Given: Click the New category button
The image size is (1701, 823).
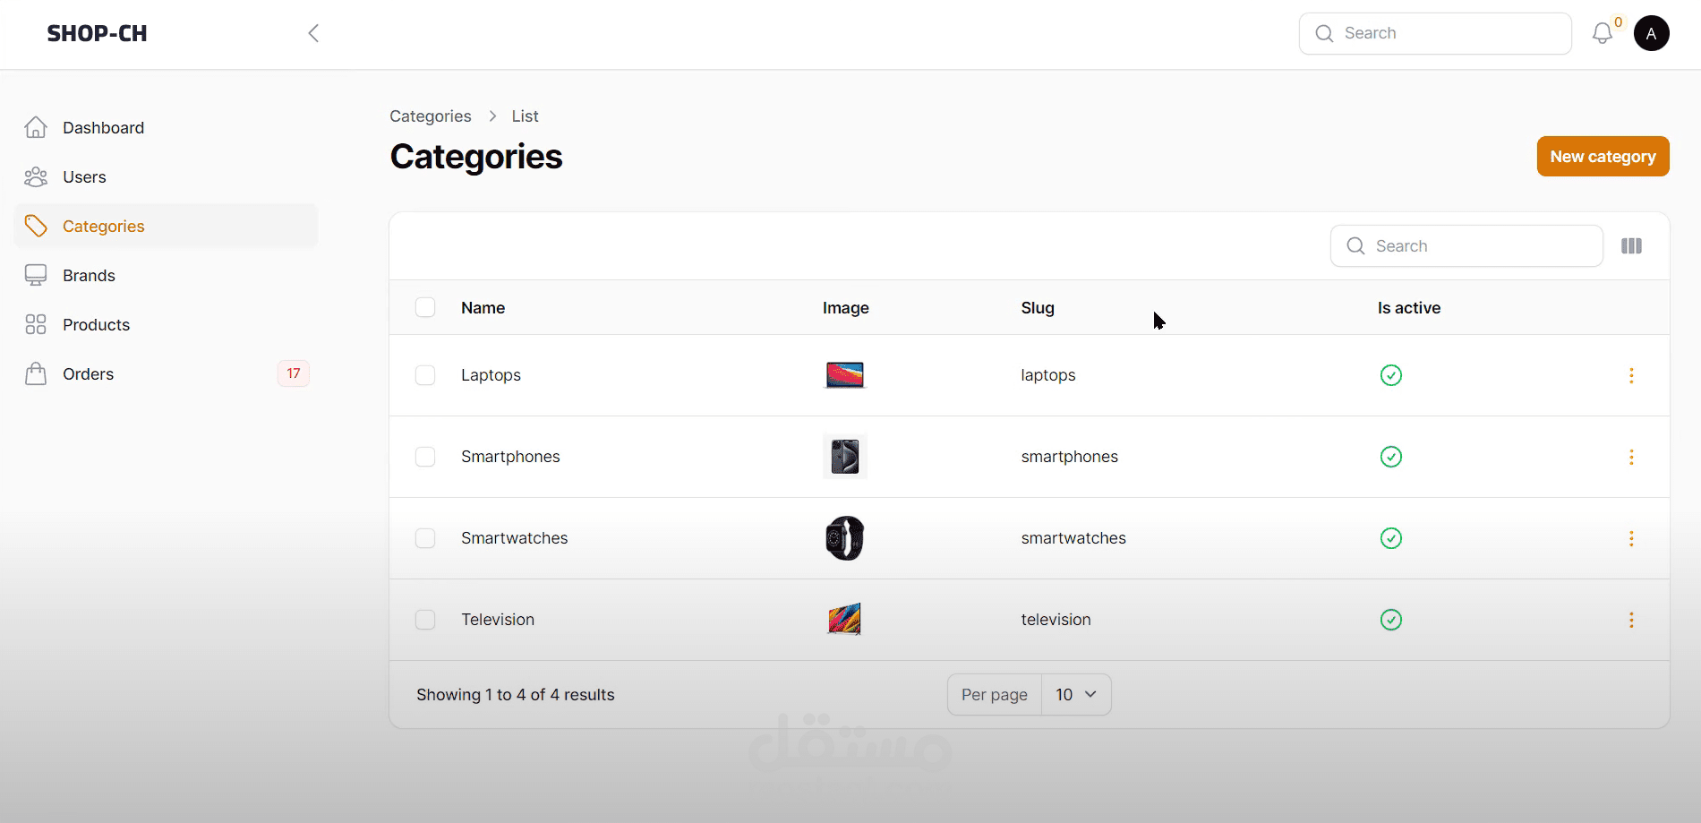Looking at the screenshot, I should point(1603,157).
